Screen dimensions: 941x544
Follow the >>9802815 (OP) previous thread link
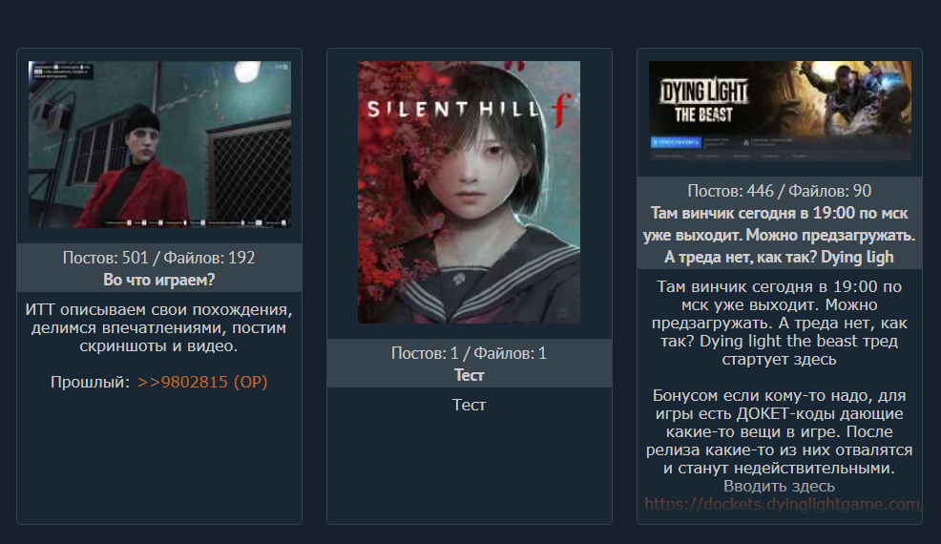202,382
